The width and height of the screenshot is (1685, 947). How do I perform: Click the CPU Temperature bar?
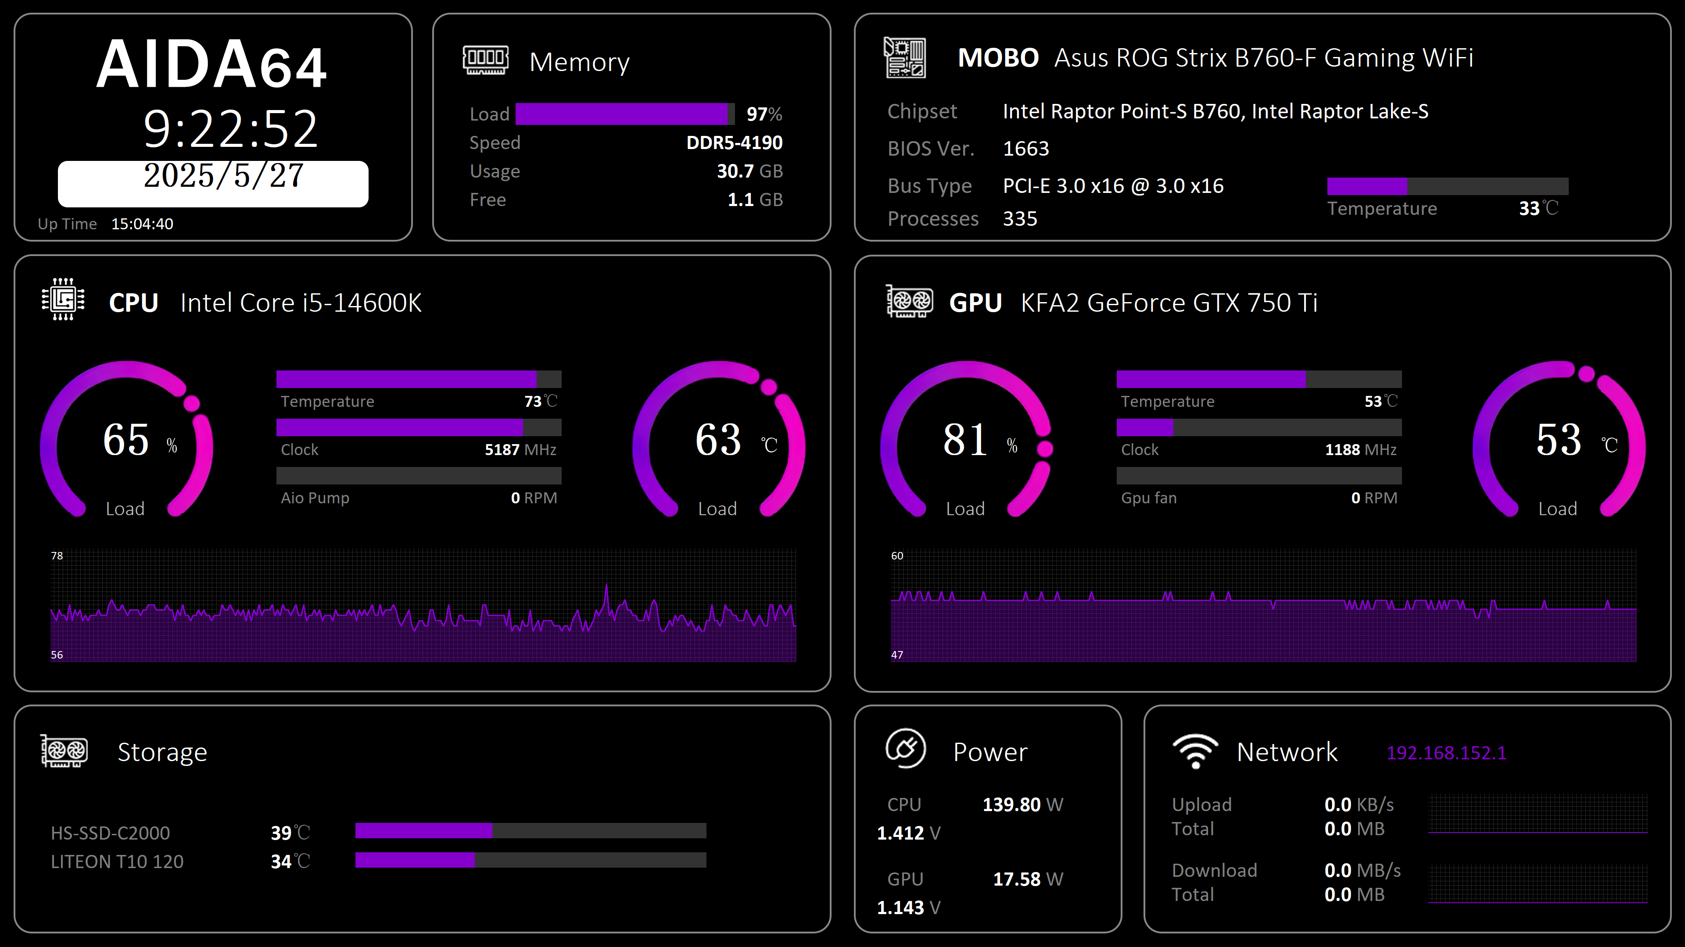[x=419, y=379]
